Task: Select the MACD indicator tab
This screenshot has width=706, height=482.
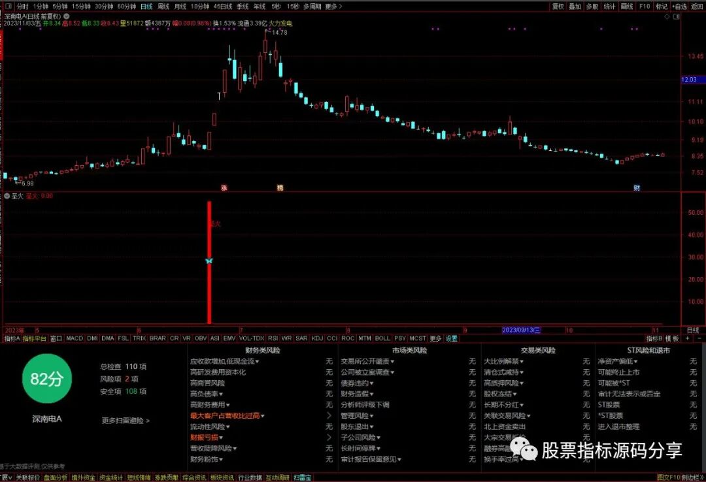Action: [x=75, y=338]
